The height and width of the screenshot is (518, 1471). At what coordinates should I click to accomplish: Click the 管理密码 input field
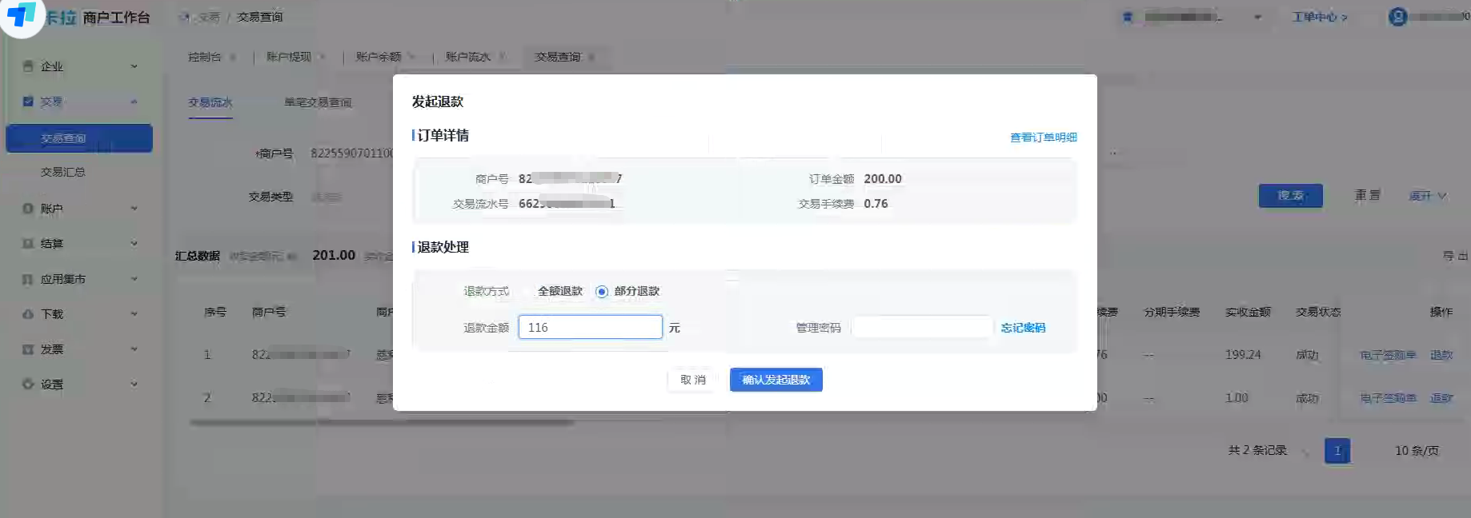pos(921,328)
